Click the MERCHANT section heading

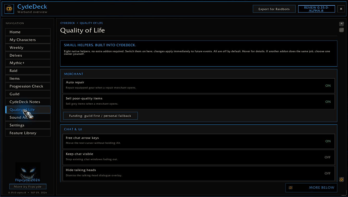[x=74, y=74]
